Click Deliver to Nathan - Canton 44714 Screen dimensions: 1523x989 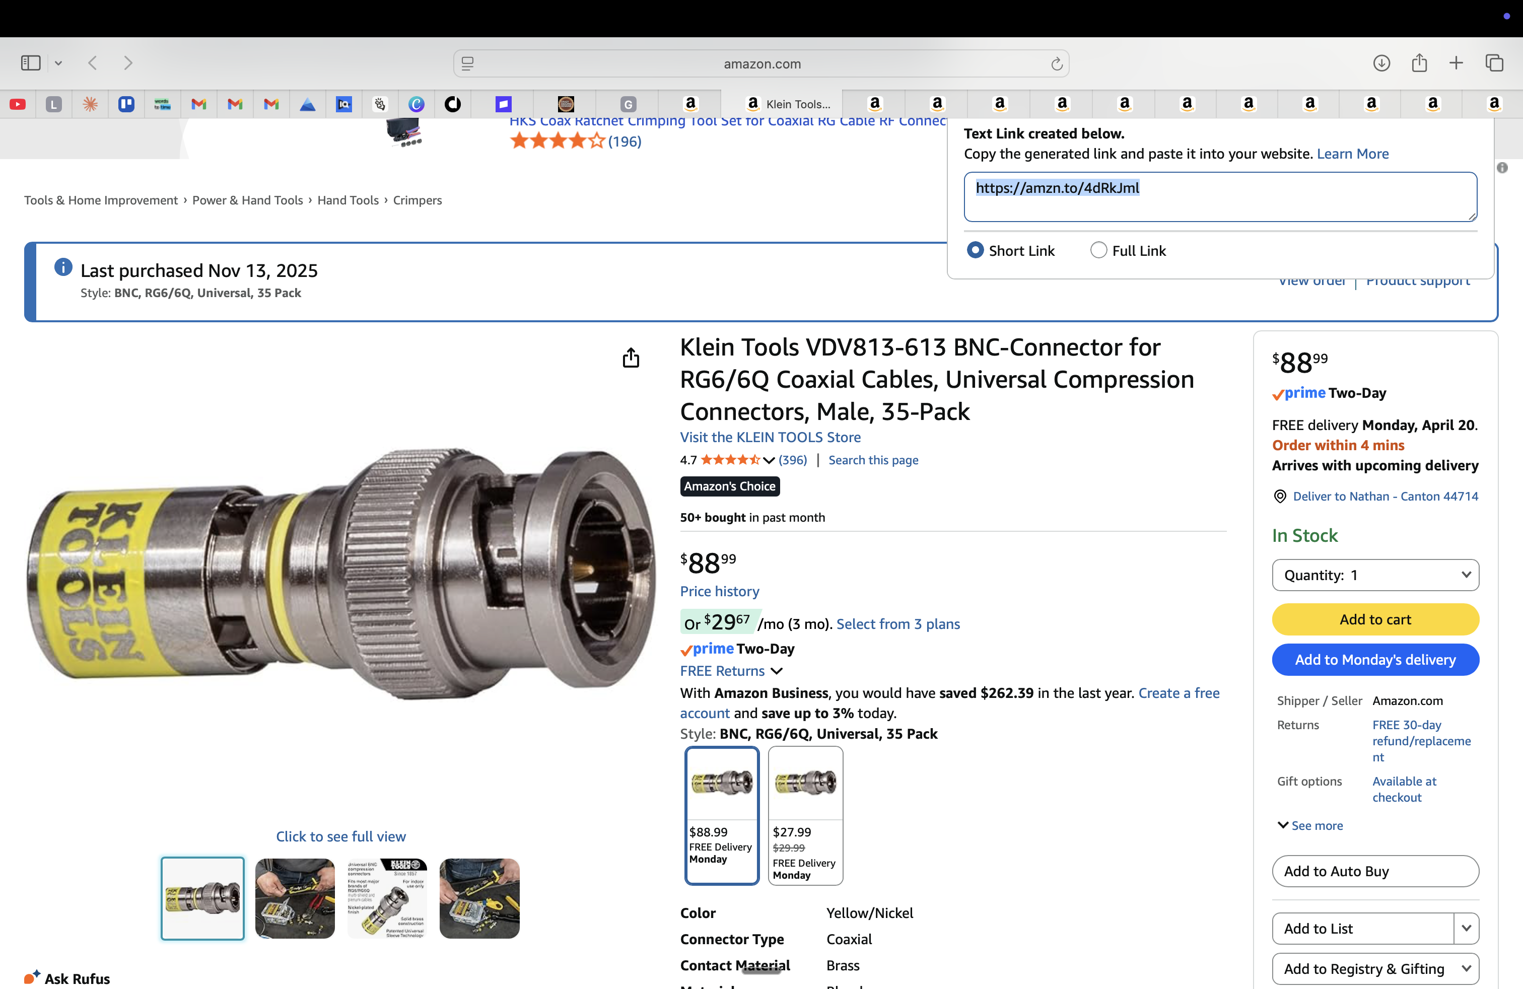pos(1386,497)
